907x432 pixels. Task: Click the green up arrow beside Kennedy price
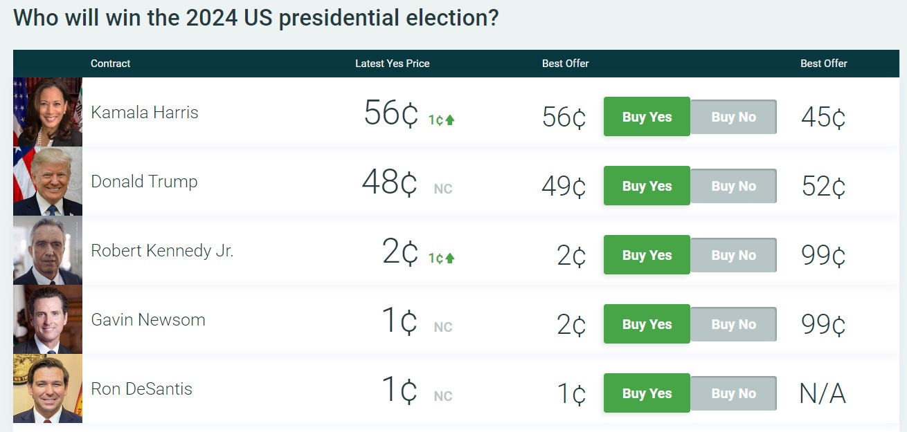coord(450,258)
